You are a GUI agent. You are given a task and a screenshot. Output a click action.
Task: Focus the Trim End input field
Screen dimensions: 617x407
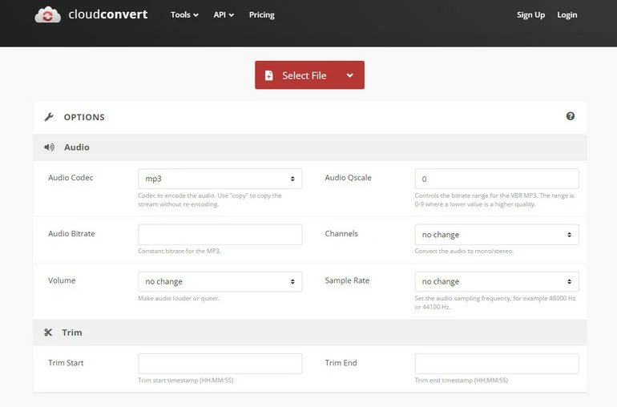[497, 363]
